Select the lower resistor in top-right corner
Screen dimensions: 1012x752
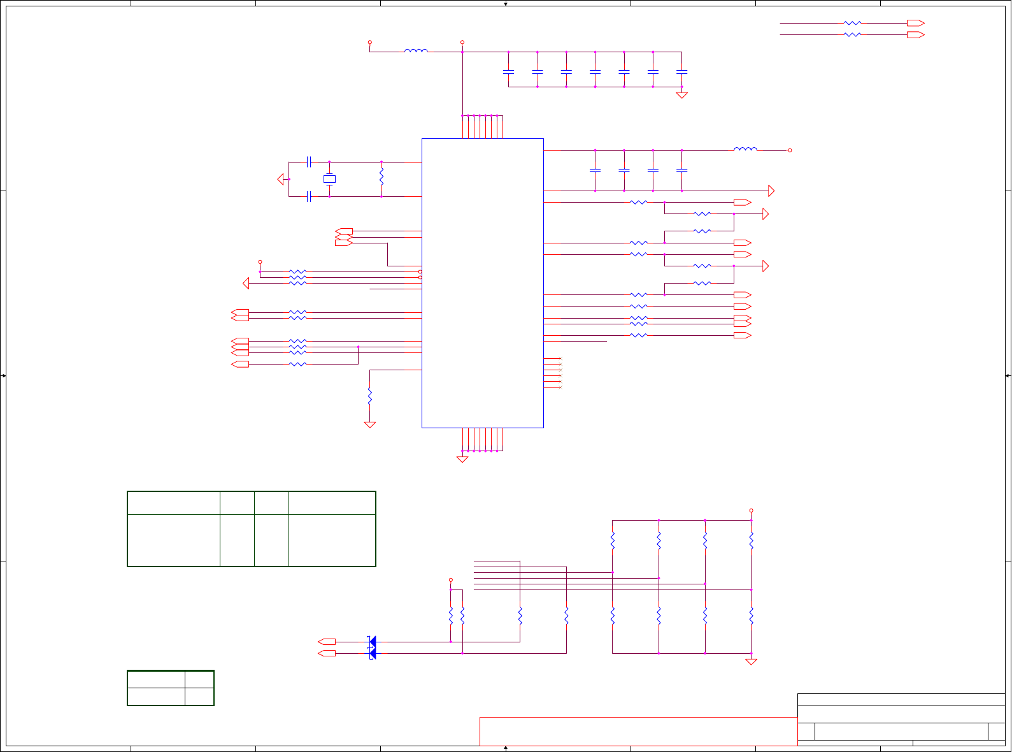click(x=853, y=34)
